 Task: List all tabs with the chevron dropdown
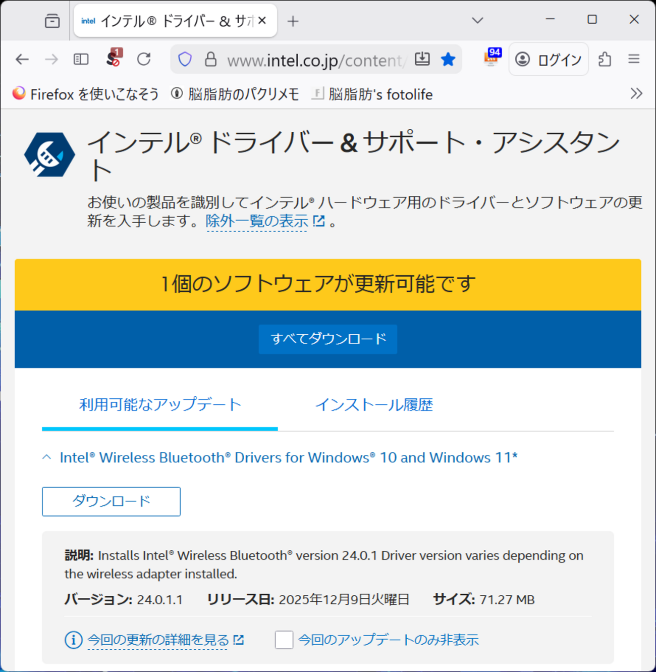[x=477, y=21]
